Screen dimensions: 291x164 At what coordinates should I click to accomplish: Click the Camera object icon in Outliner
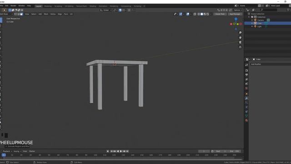coord(256,20)
